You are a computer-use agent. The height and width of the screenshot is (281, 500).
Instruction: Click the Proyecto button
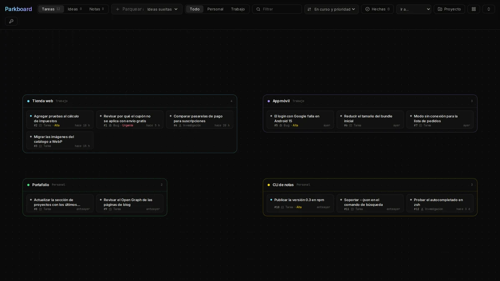449,9
